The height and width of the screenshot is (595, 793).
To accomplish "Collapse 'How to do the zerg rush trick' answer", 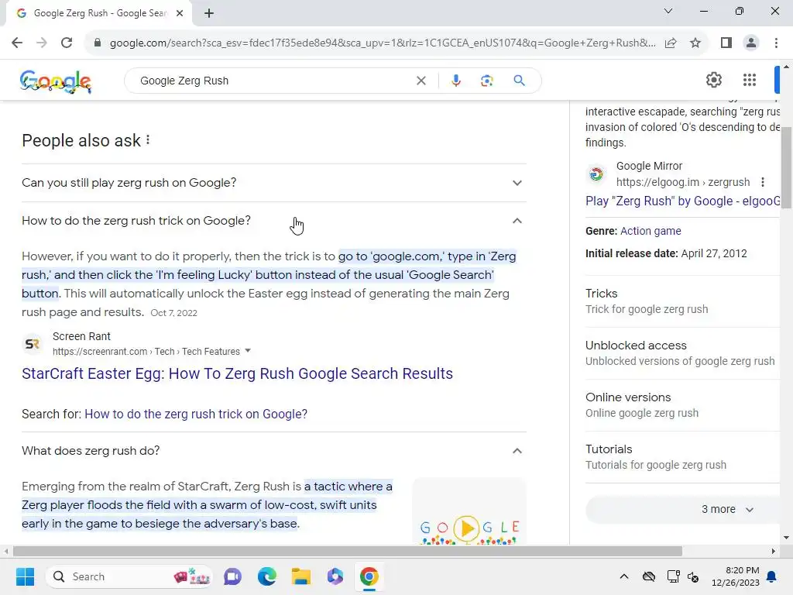I will point(273,221).
